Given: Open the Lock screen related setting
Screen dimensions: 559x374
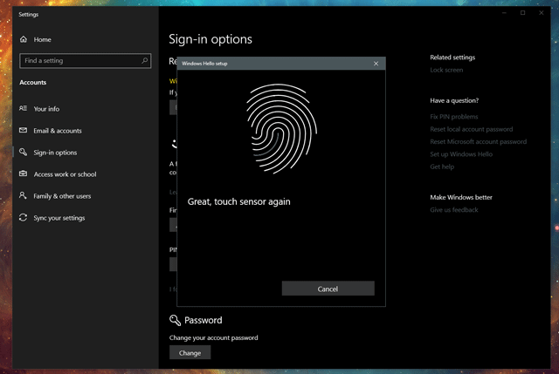Looking at the screenshot, I should (x=446, y=70).
